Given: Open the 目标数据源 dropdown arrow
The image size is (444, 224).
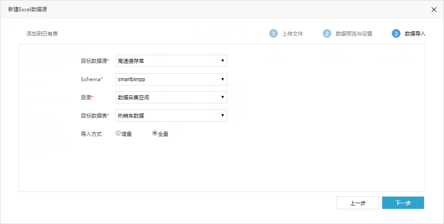Looking at the screenshot, I should point(223,61).
